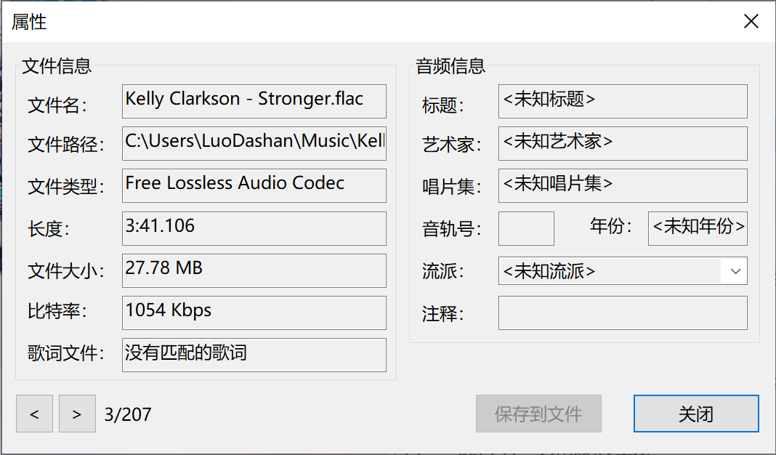Viewport: 776px width, 455px height.
Task: Click the 文件名 field with Stronger.flac
Action: (254, 102)
